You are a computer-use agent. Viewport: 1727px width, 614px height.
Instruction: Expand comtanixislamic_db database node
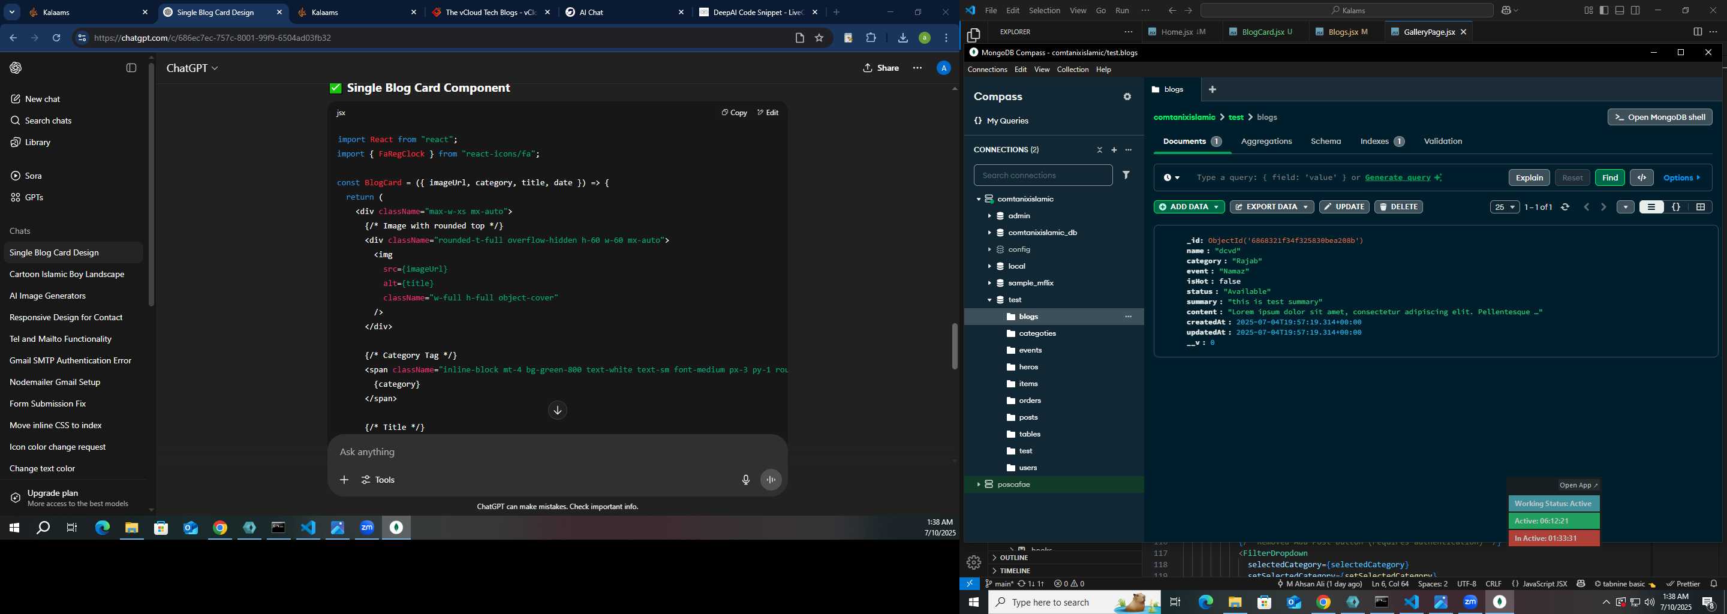[989, 233]
